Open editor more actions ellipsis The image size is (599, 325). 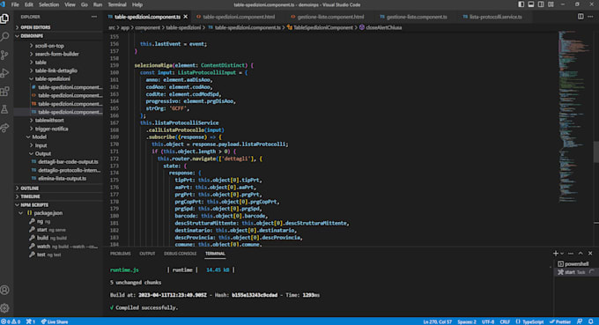click(590, 17)
